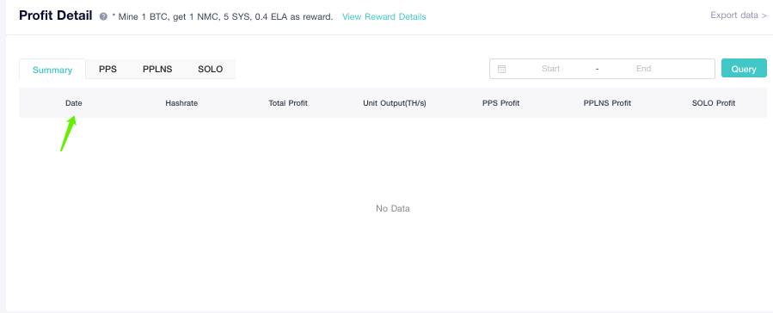Click the PPS Profit column header
The image size is (773, 313).
(501, 103)
